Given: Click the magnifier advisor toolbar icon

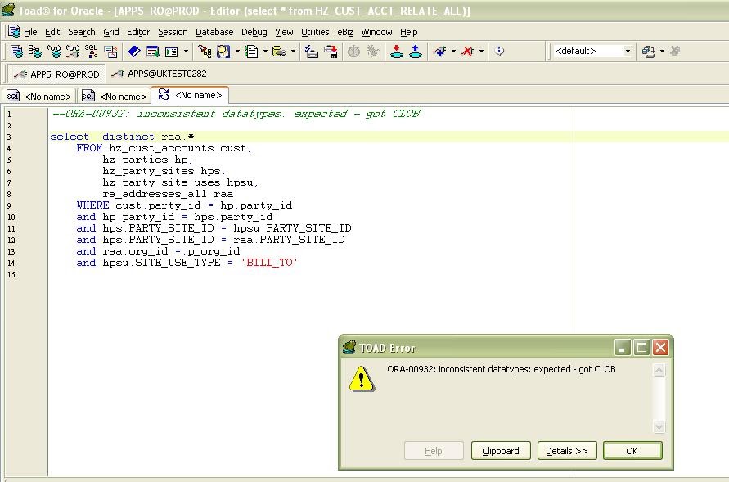Looking at the screenshot, I should 223,51.
